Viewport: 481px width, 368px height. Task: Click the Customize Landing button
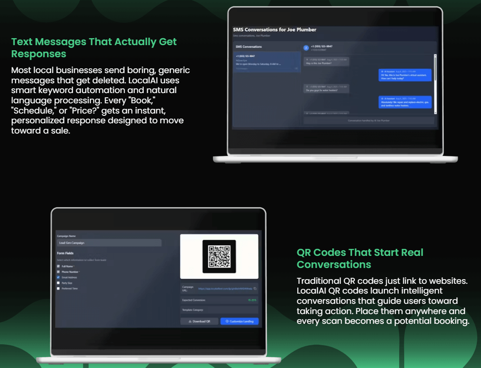point(239,321)
